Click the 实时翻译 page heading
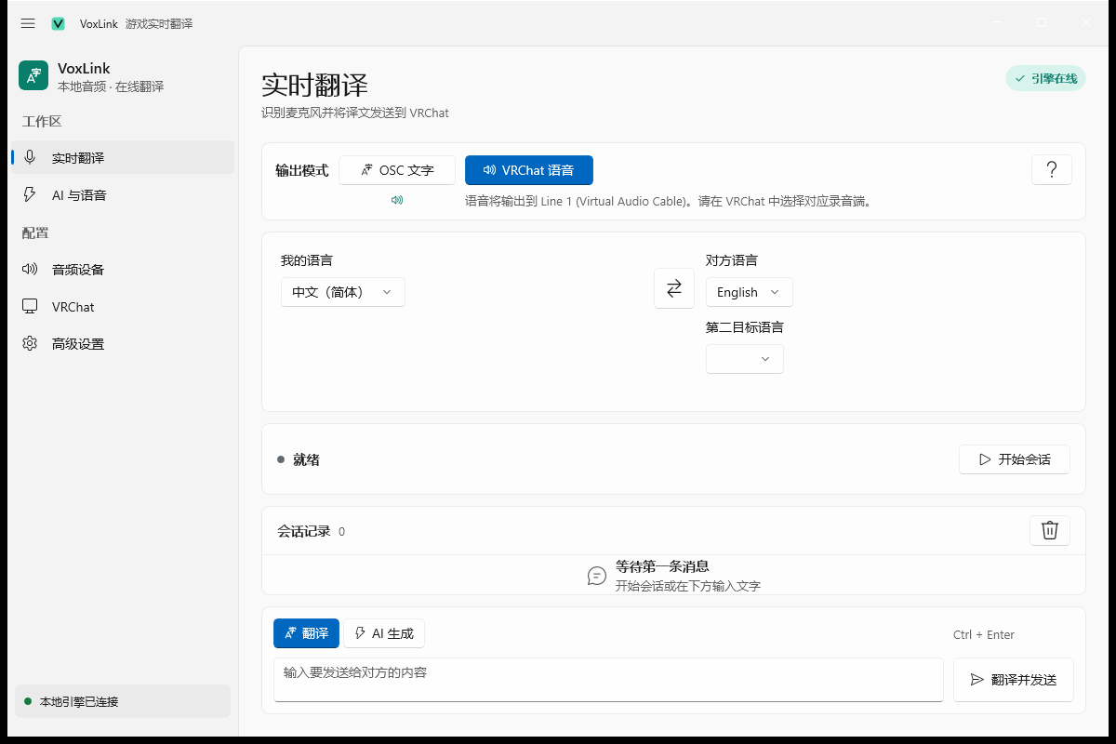This screenshot has width=1116, height=744. click(x=315, y=85)
